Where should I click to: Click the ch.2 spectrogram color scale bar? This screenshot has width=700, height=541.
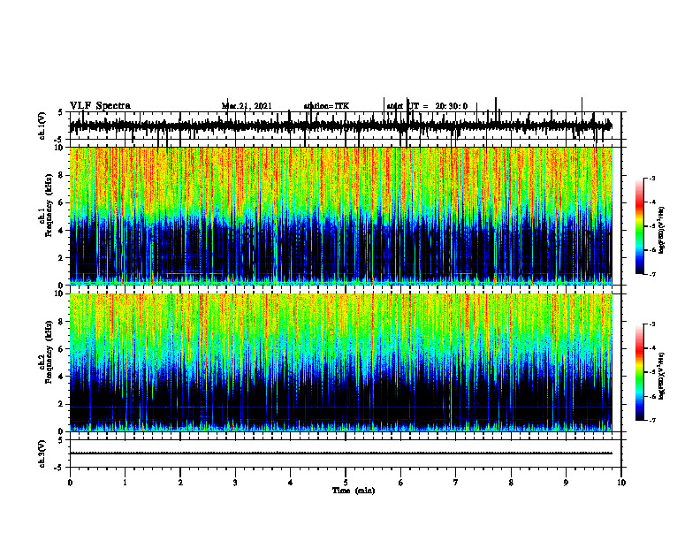click(639, 372)
